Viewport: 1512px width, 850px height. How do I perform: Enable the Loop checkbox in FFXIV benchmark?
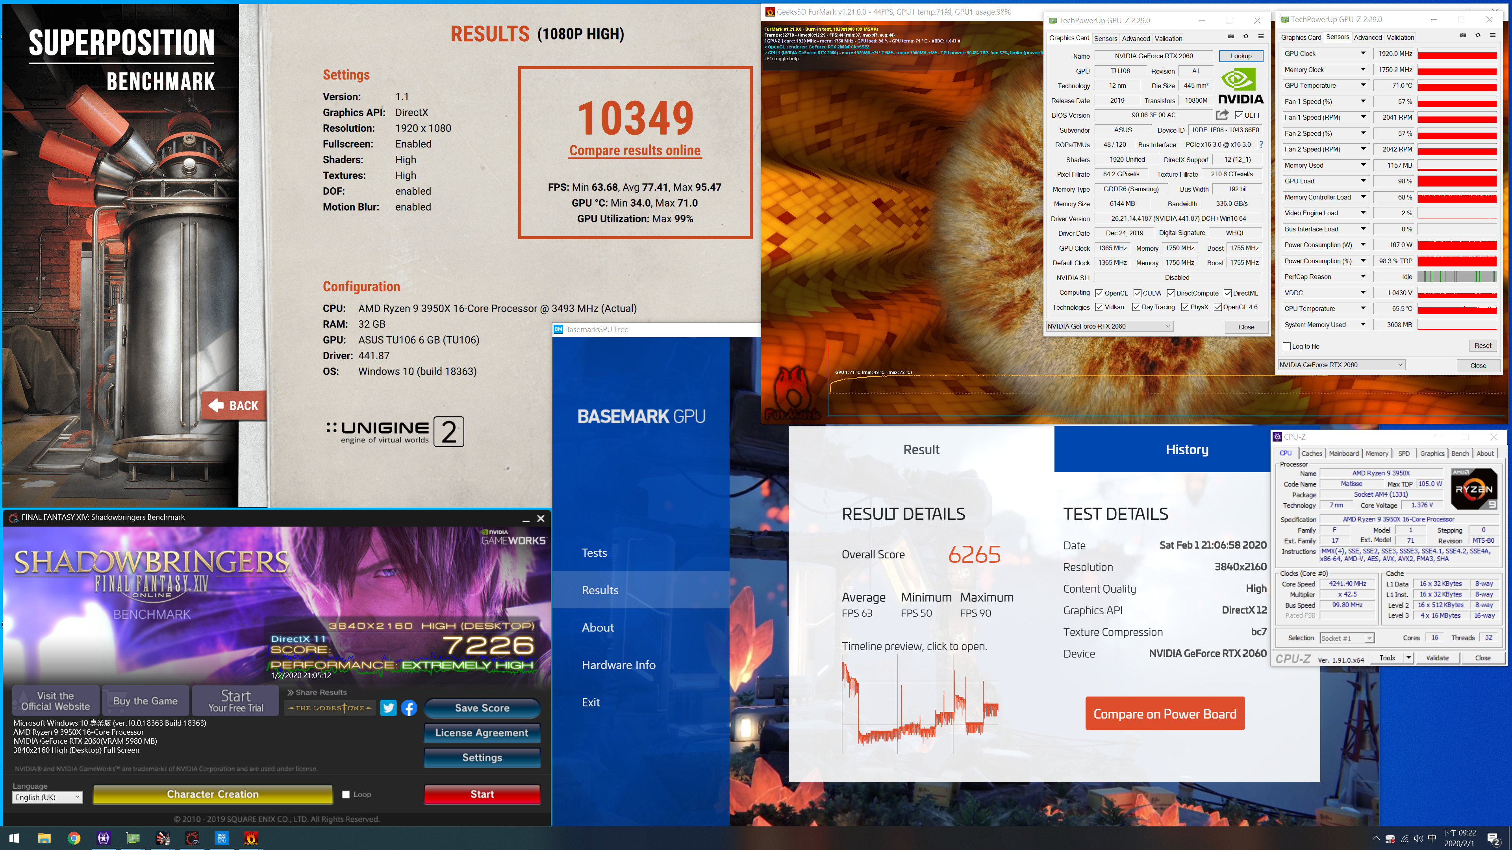(x=346, y=794)
